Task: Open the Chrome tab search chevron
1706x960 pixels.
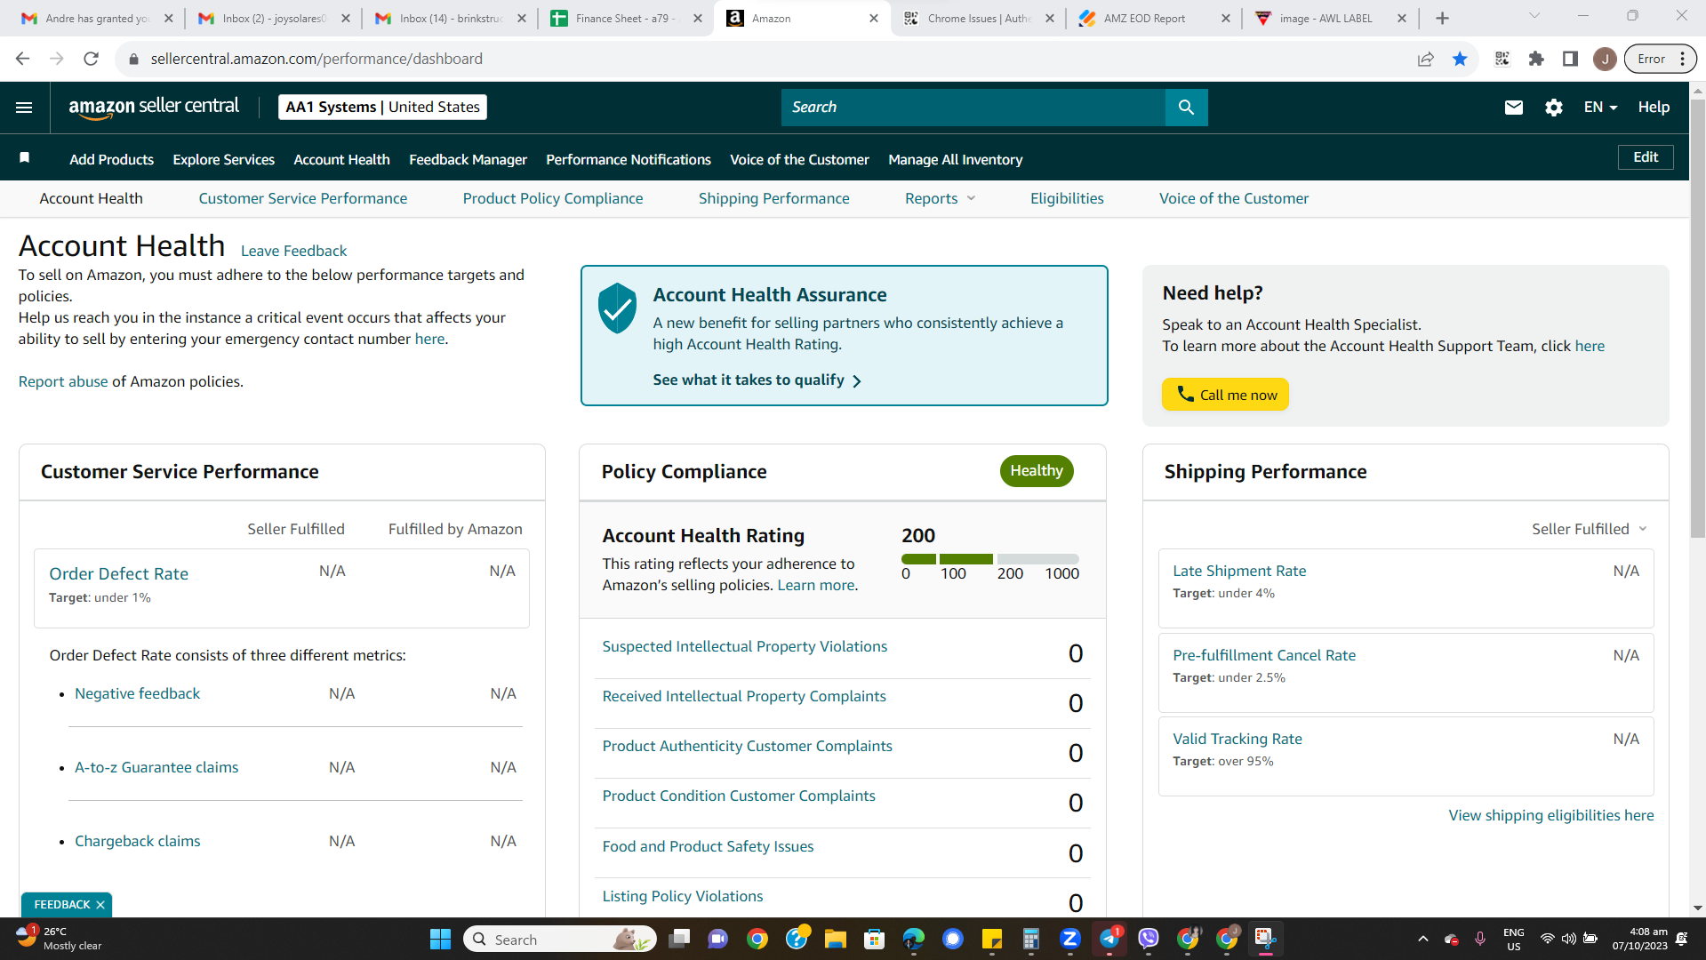Action: [1534, 16]
